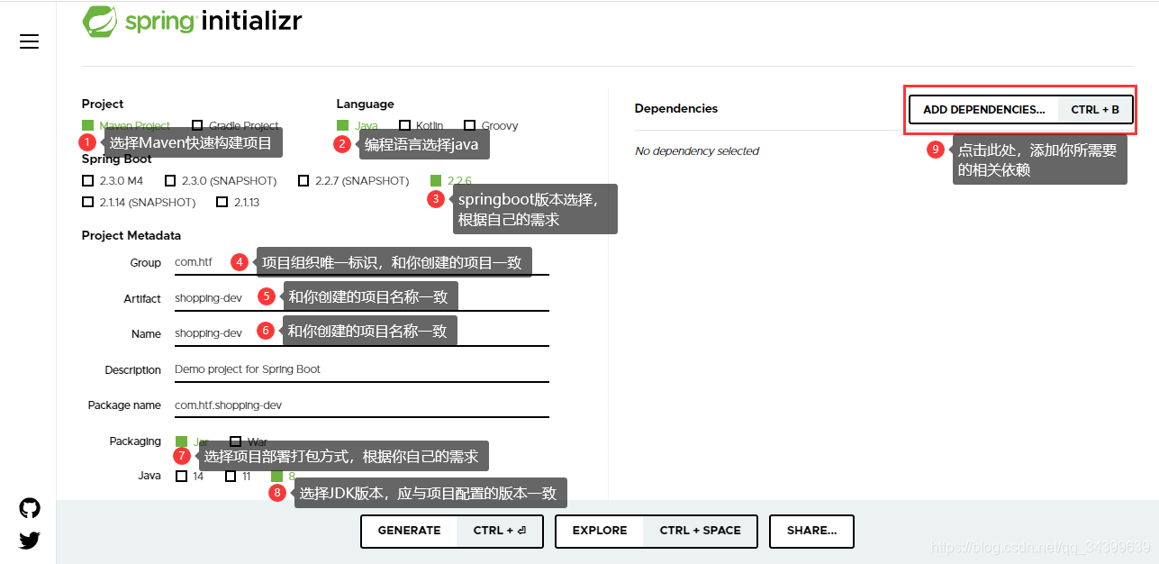The image size is (1159, 564).
Task: Choose Spring Boot 2.1.13
Action: 238,203
